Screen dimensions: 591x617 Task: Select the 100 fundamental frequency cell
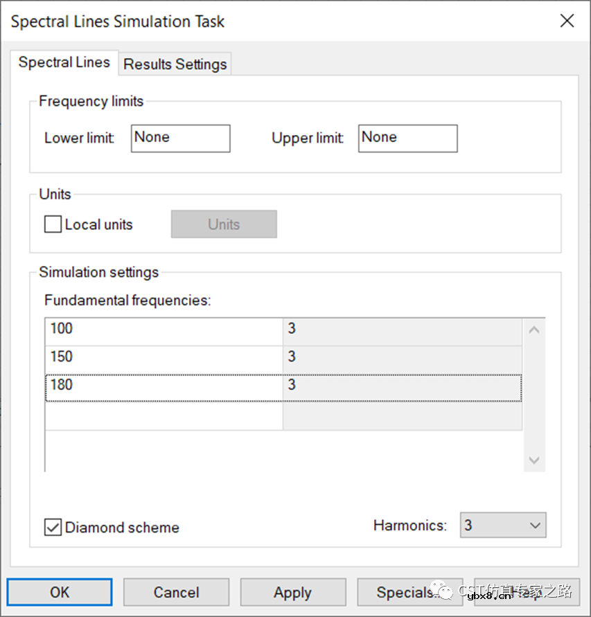pyautogui.click(x=164, y=329)
